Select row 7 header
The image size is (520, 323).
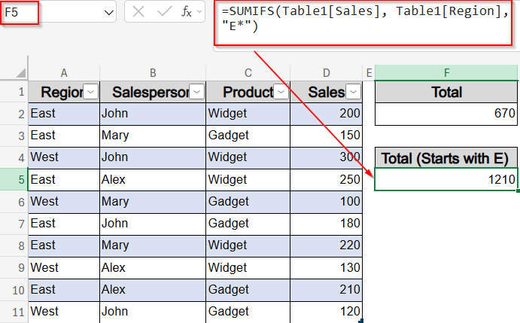(x=14, y=224)
